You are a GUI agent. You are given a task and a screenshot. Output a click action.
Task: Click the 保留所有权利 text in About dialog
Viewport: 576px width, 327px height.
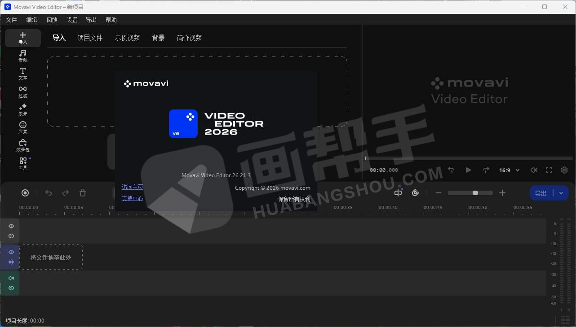[x=294, y=199]
